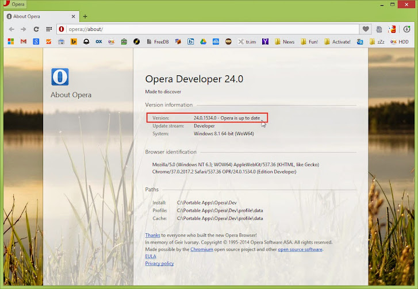Viewport: 418px width, 289px height.
Task: Expand the zZz bookmark folder
Action: 377,41
